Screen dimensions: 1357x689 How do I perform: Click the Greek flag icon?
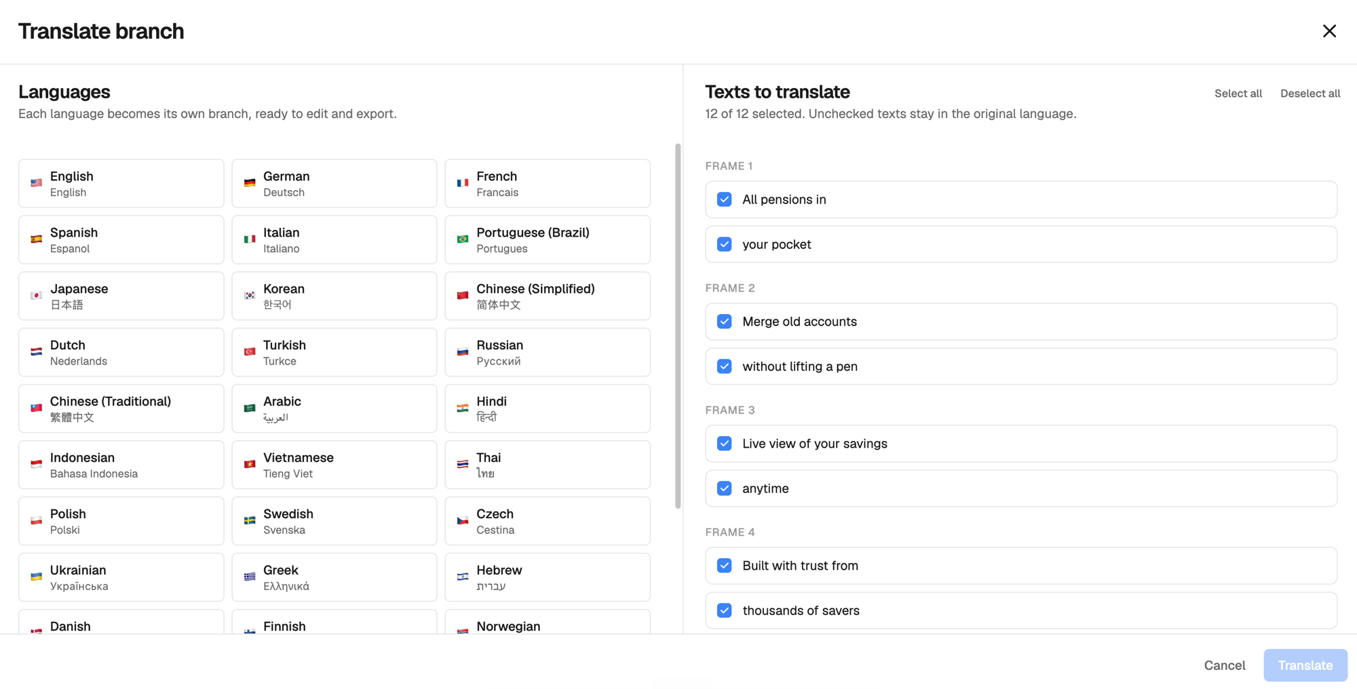250,577
